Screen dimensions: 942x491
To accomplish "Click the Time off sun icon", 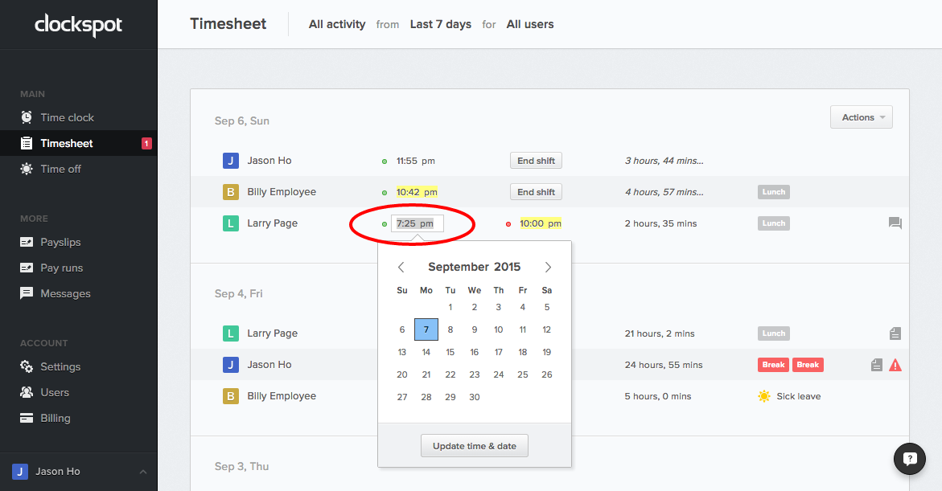I will point(27,169).
